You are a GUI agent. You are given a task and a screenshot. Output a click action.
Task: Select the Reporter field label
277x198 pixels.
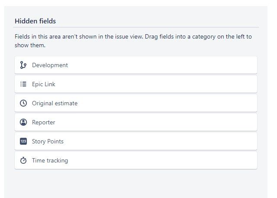coord(43,122)
